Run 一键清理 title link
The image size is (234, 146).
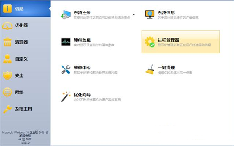pos(166,68)
